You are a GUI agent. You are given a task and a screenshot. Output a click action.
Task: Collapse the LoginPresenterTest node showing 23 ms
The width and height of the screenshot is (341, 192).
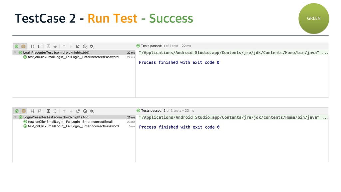15,117
